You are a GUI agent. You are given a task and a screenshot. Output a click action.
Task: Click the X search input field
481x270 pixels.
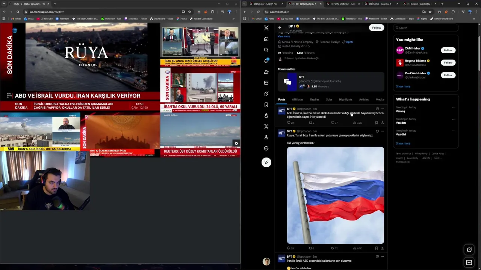(x=426, y=28)
